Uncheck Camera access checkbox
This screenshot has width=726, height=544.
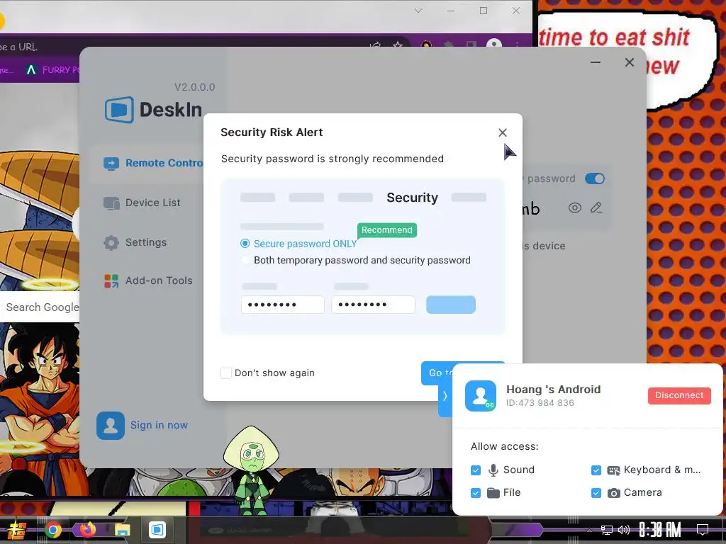596,493
